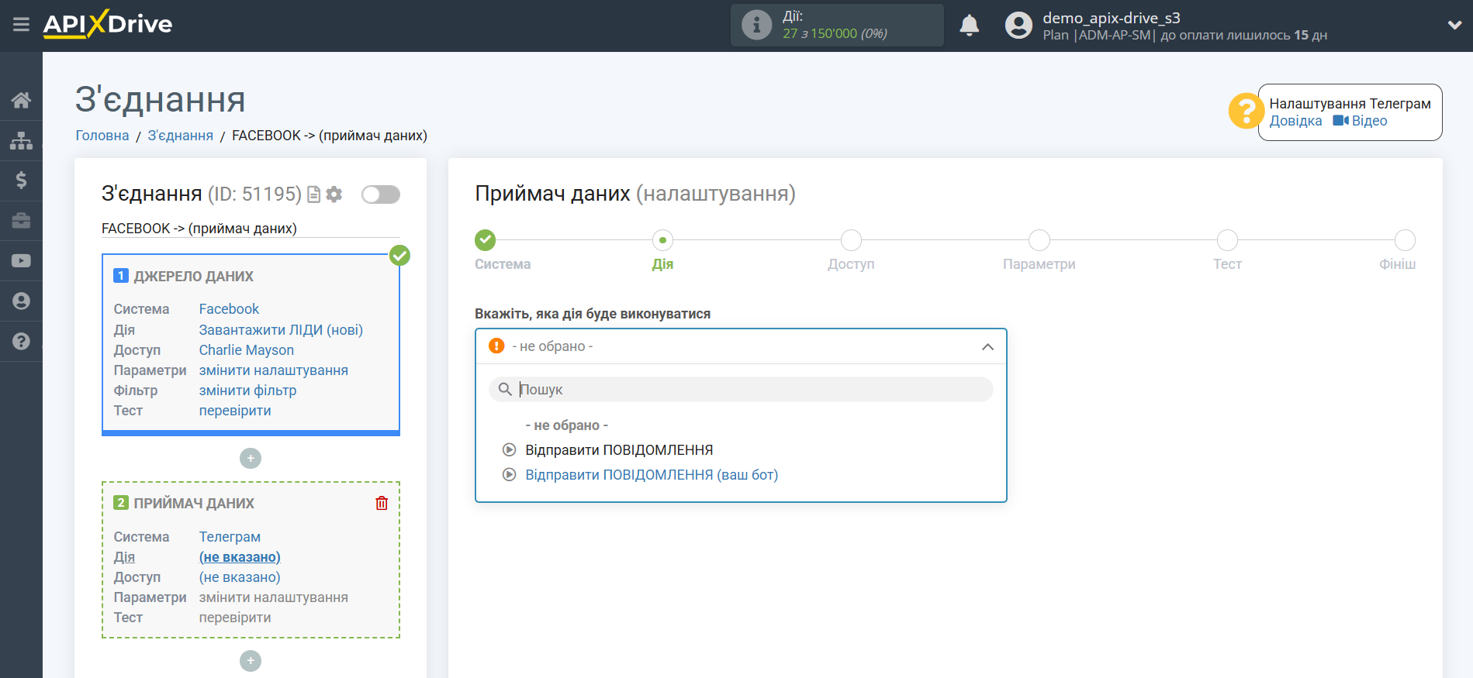The height and width of the screenshot is (678, 1473).
Task: Click the user avatar icon
Action: click(x=1018, y=26)
